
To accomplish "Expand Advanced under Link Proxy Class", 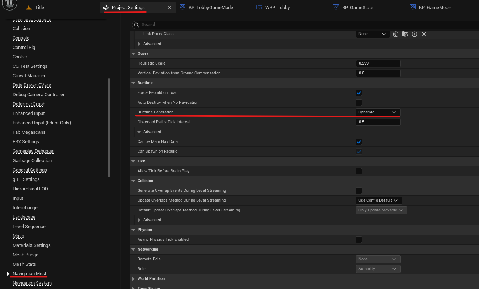I will tap(139, 44).
